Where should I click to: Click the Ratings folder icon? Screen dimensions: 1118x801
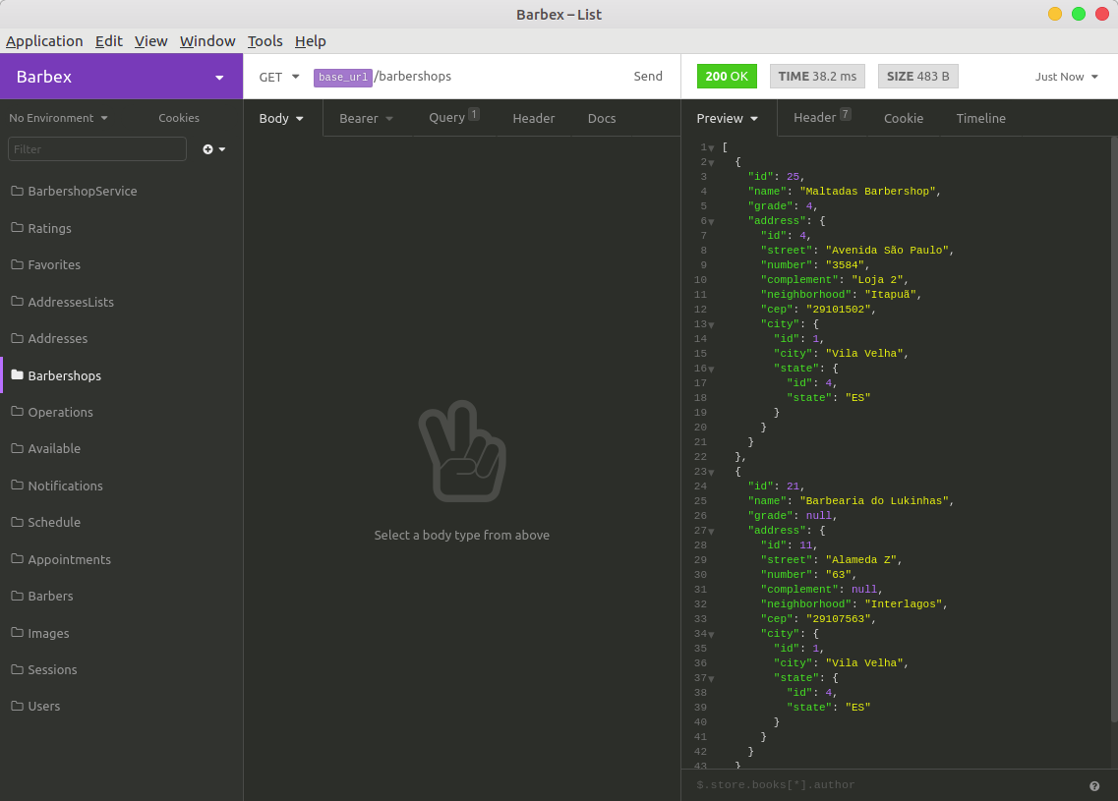pos(17,227)
